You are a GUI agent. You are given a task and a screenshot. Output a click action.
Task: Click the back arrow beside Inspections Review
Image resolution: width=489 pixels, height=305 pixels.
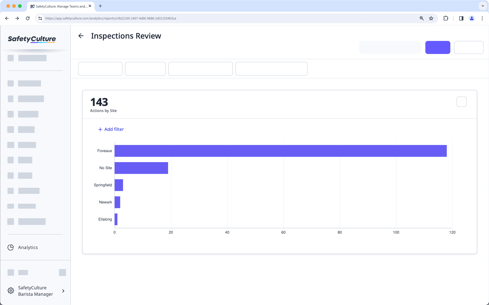(x=81, y=36)
